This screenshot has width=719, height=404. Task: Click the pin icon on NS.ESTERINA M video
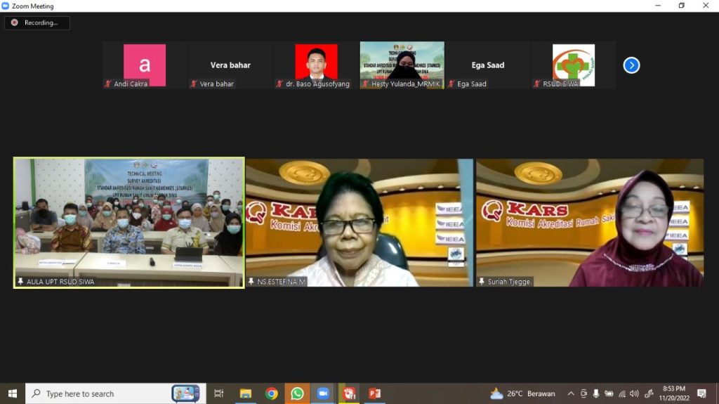(x=251, y=282)
